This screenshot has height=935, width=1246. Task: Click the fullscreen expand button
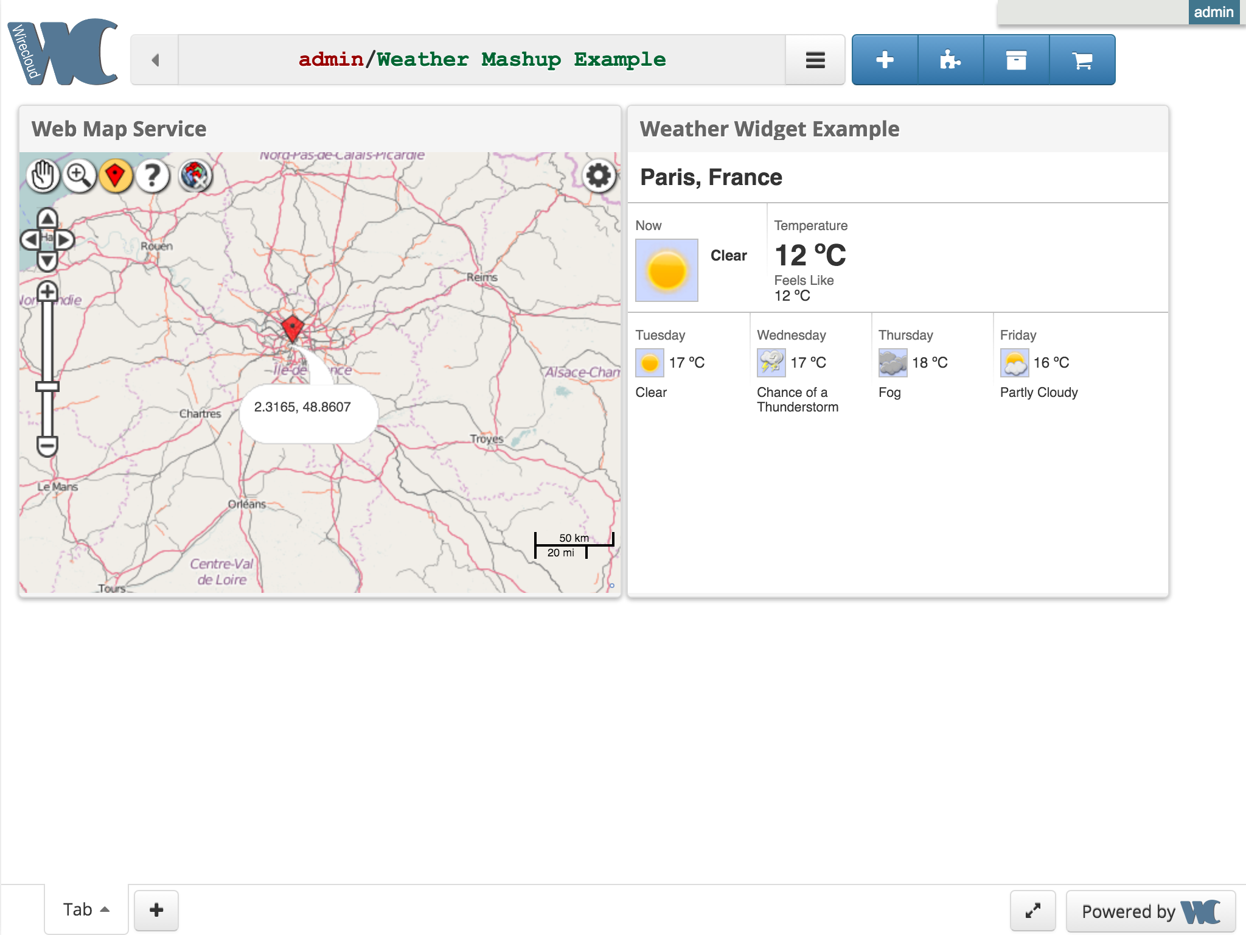[1032, 908]
